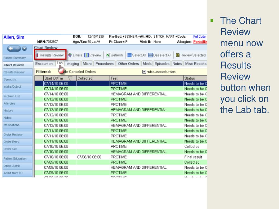Click the Results Review test tube icon
The image size is (279, 209).
point(37,55)
